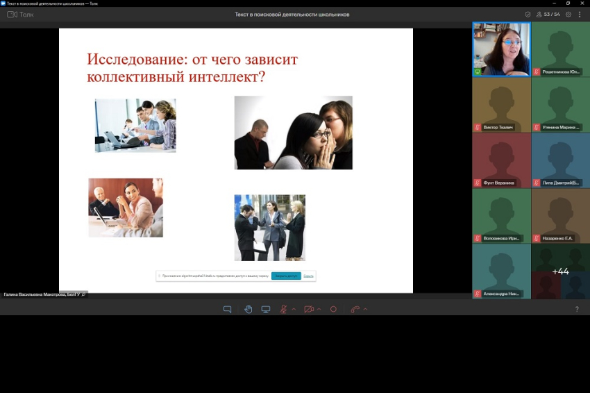Screen dimensions: 590x393
Task: Select Александра Ник... participant tile
Action: tap(502, 271)
